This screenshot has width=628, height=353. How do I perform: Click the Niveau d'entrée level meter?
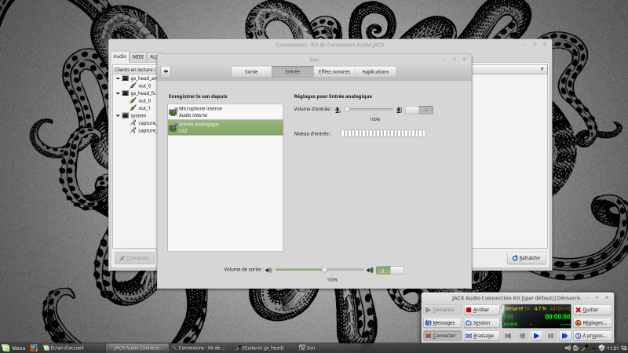(383, 133)
